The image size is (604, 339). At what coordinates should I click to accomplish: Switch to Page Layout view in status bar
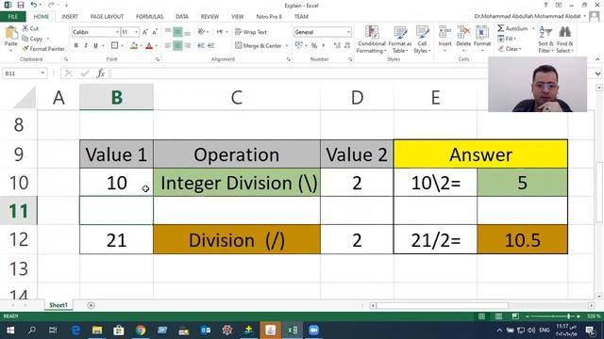coord(498,316)
